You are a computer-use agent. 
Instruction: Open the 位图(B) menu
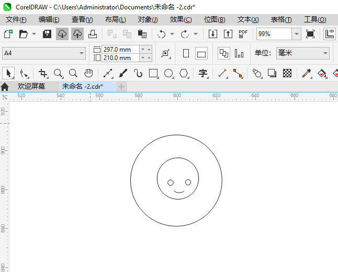(215, 19)
